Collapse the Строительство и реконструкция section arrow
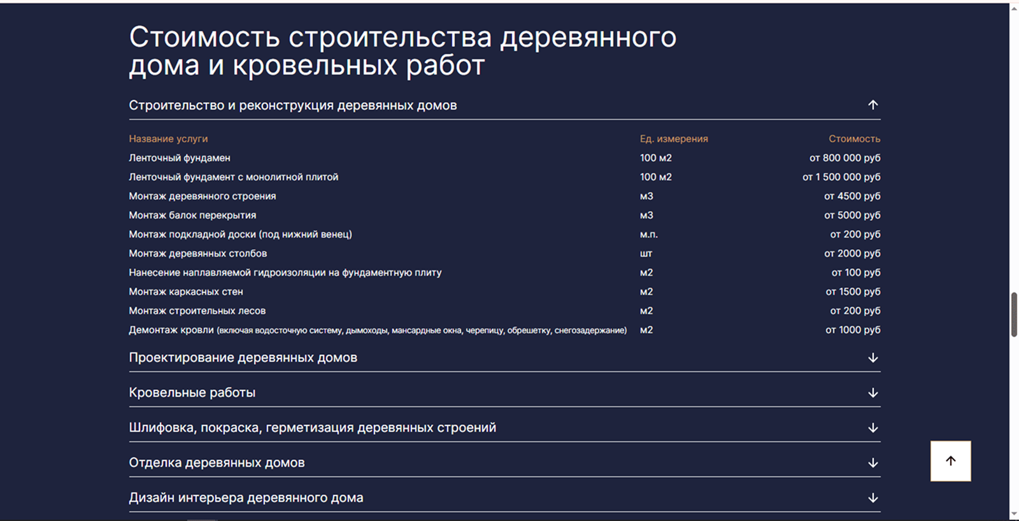1019x521 pixels. (x=873, y=104)
